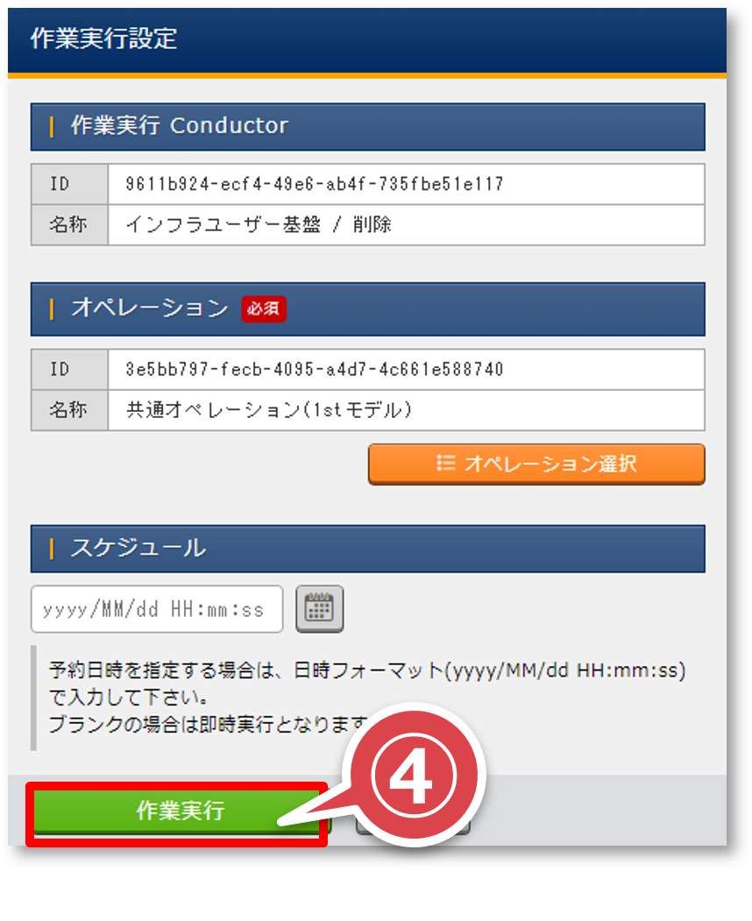Click the 作業実行設定 dialog title
This screenshot has height=921, width=752.
coord(104,39)
